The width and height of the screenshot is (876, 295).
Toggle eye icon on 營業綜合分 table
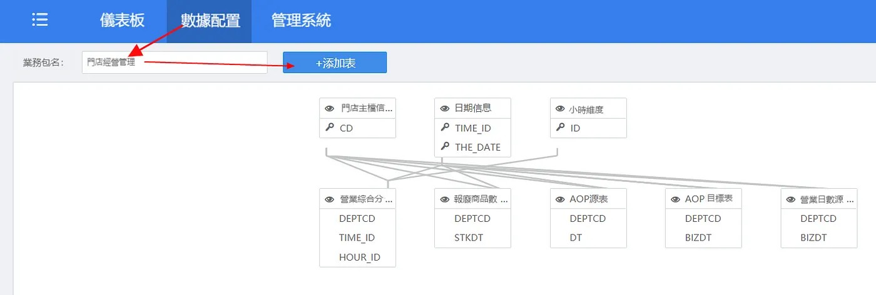pos(330,199)
